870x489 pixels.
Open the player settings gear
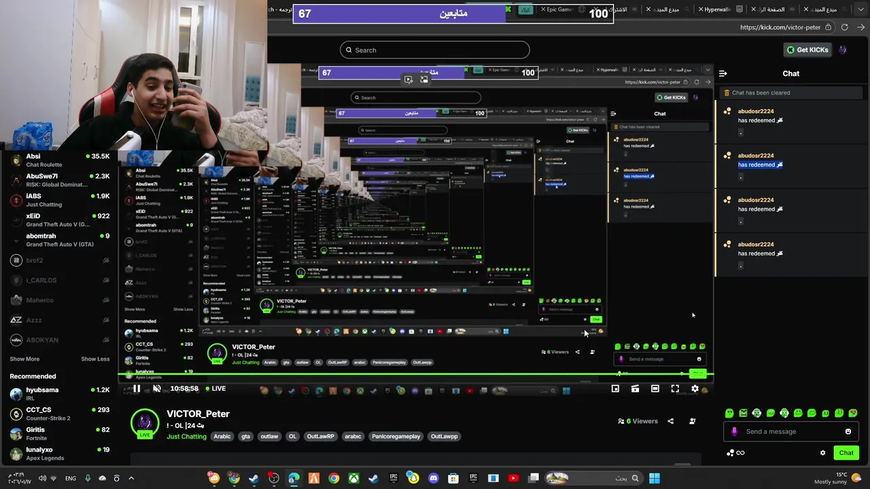(695, 388)
